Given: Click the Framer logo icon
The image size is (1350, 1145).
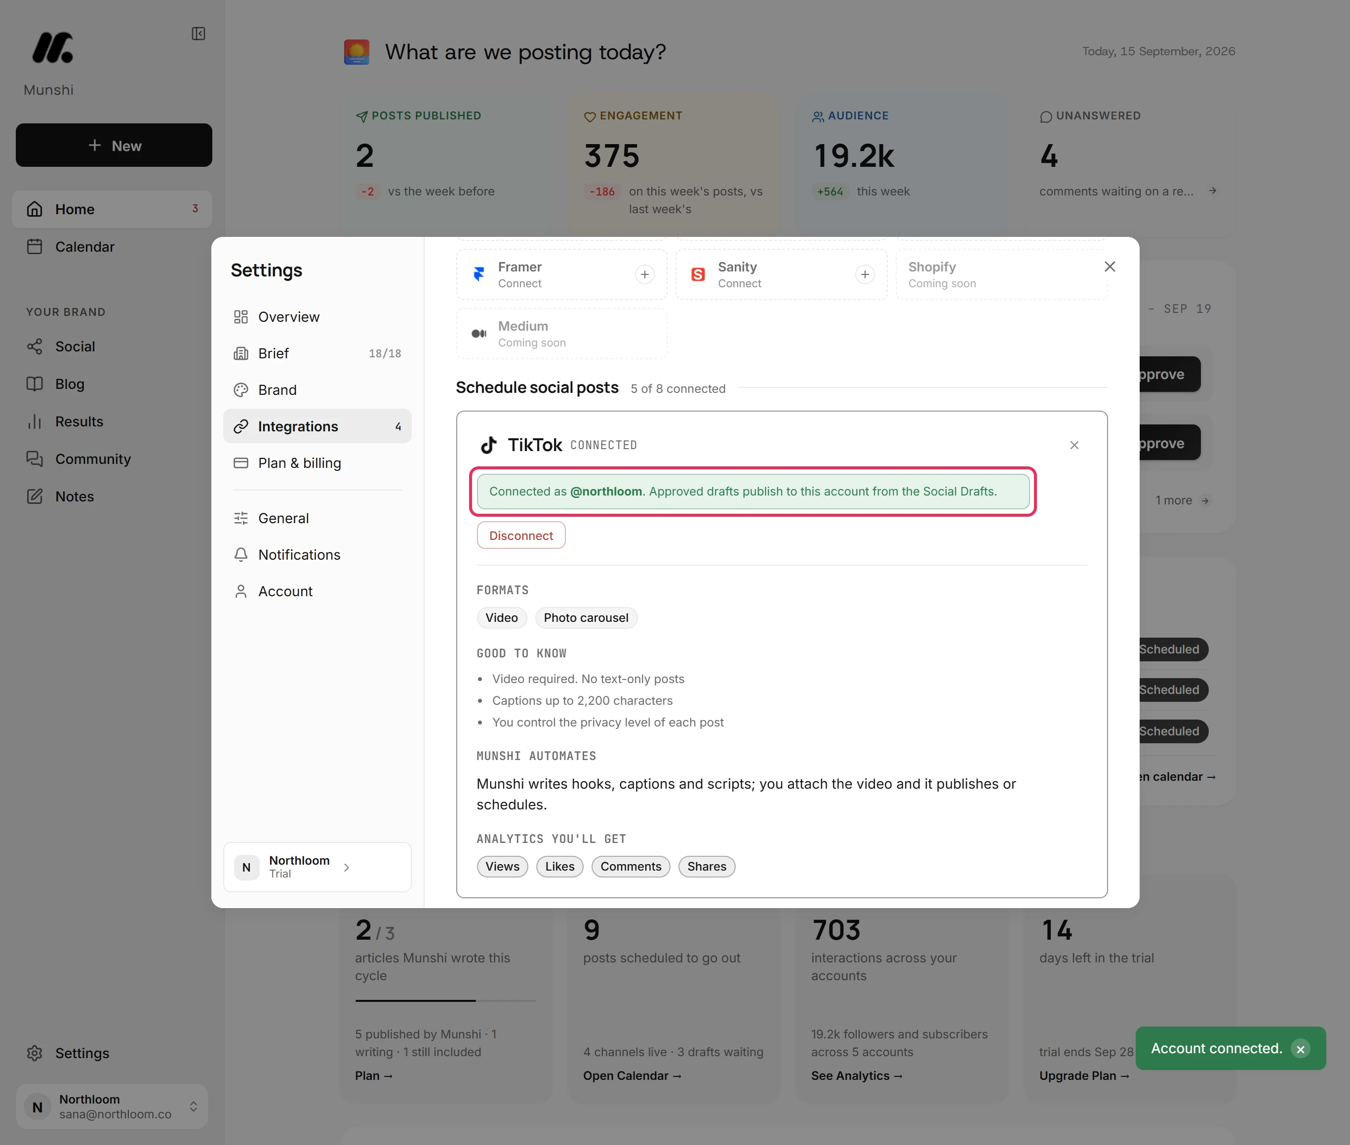Looking at the screenshot, I should (x=479, y=274).
